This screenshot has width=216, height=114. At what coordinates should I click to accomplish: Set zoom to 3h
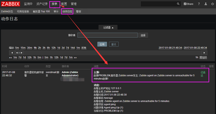[44, 48]
